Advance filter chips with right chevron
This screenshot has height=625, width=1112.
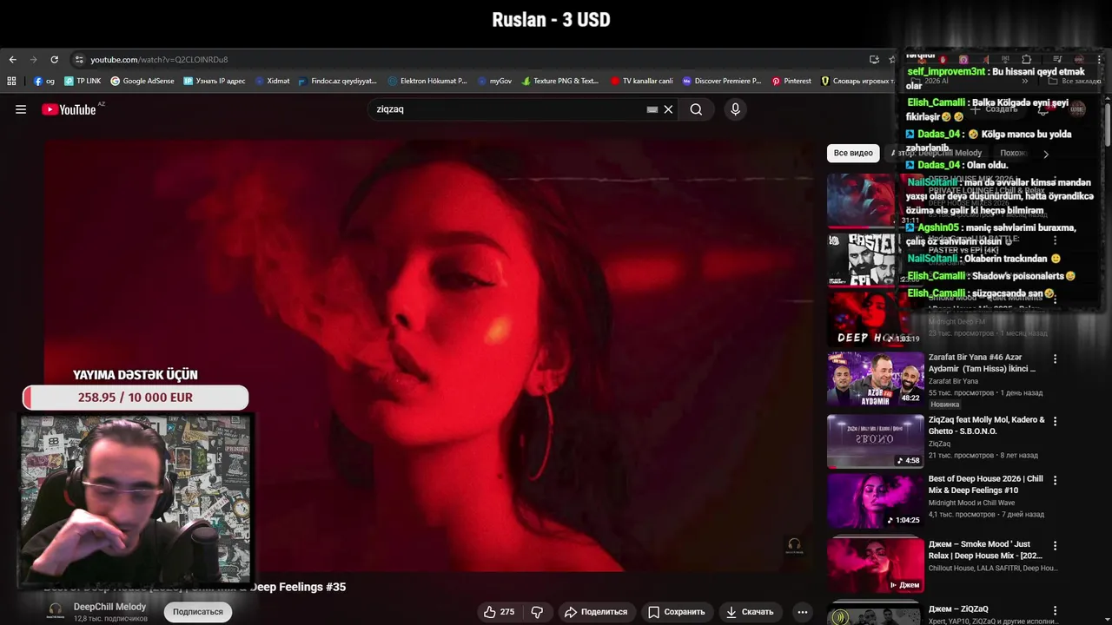point(1046,154)
